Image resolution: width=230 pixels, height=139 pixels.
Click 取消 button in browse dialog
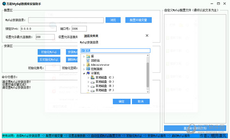141,101
